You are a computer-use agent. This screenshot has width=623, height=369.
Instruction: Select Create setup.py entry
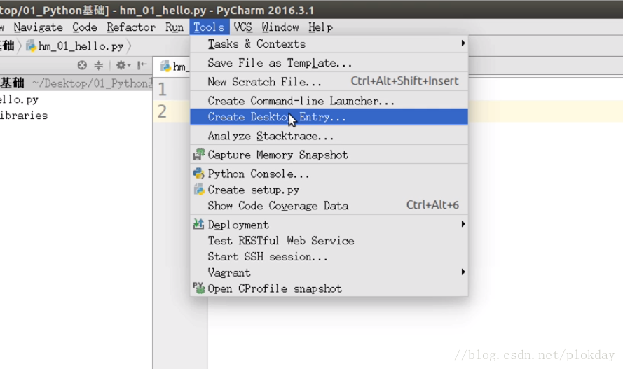(329, 190)
